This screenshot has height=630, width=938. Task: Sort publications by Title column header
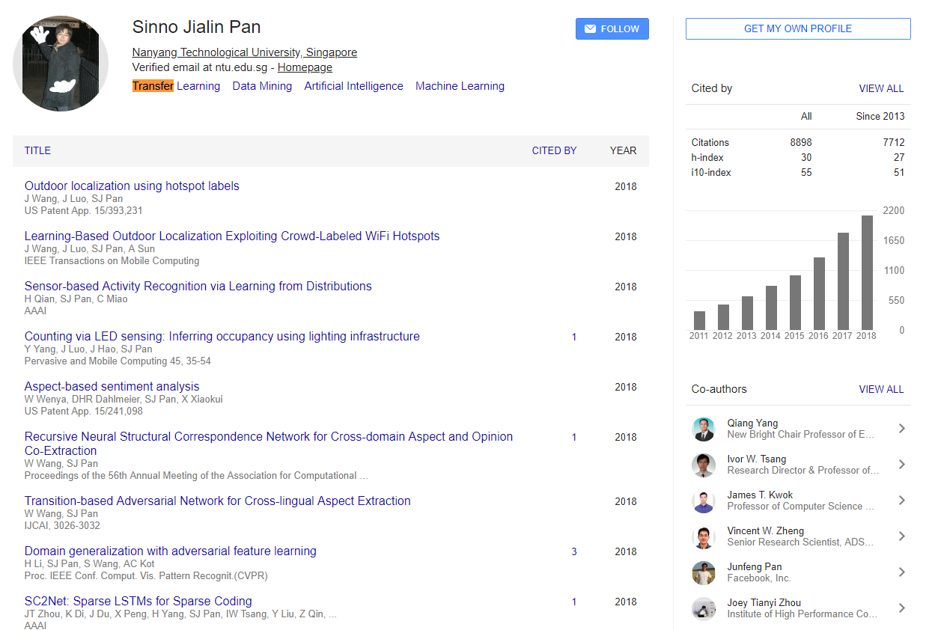[37, 150]
